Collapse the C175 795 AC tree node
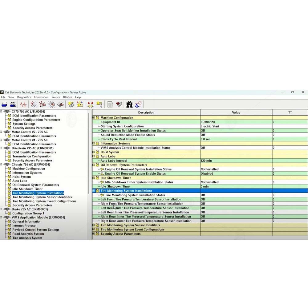Screen dimensions: 308x308 pos(1,111)
